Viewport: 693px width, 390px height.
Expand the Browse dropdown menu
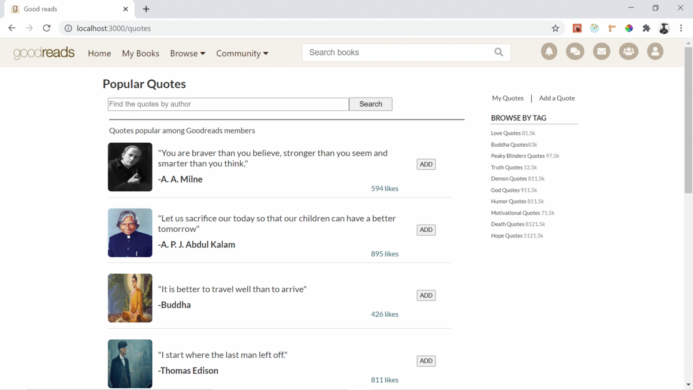(188, 53)
